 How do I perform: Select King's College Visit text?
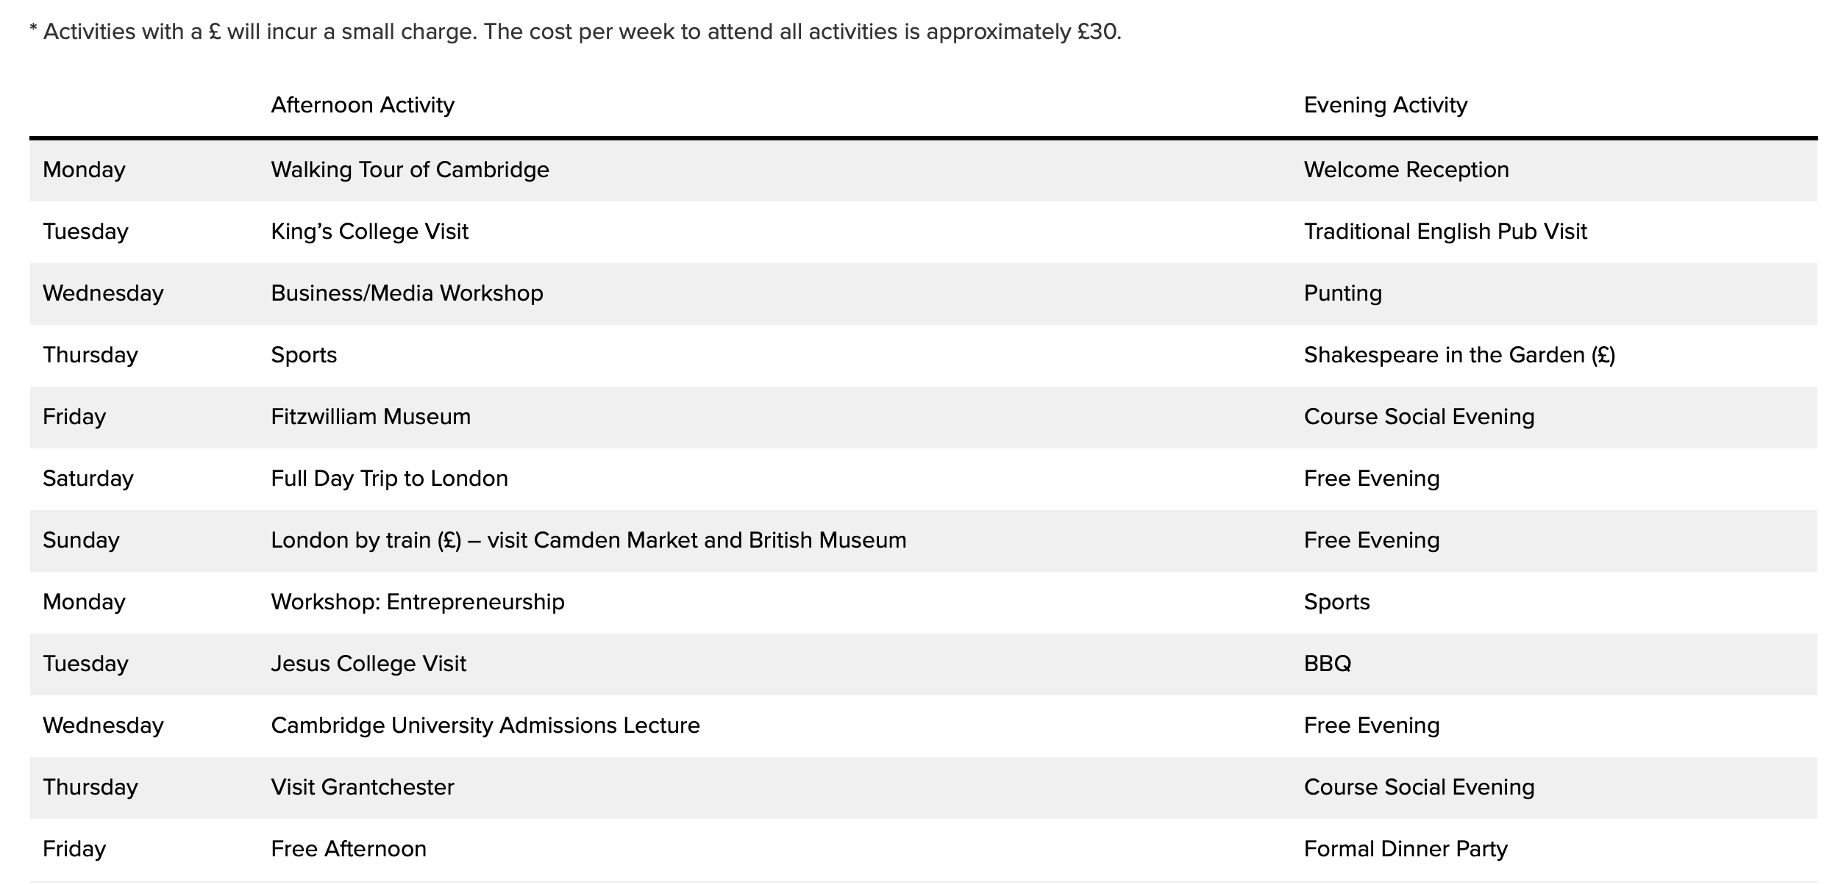click(370, 232)
